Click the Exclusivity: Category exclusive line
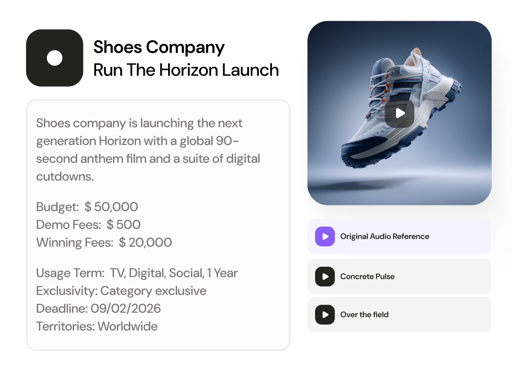Screen dimensions: 512x371 pos(122,291)
